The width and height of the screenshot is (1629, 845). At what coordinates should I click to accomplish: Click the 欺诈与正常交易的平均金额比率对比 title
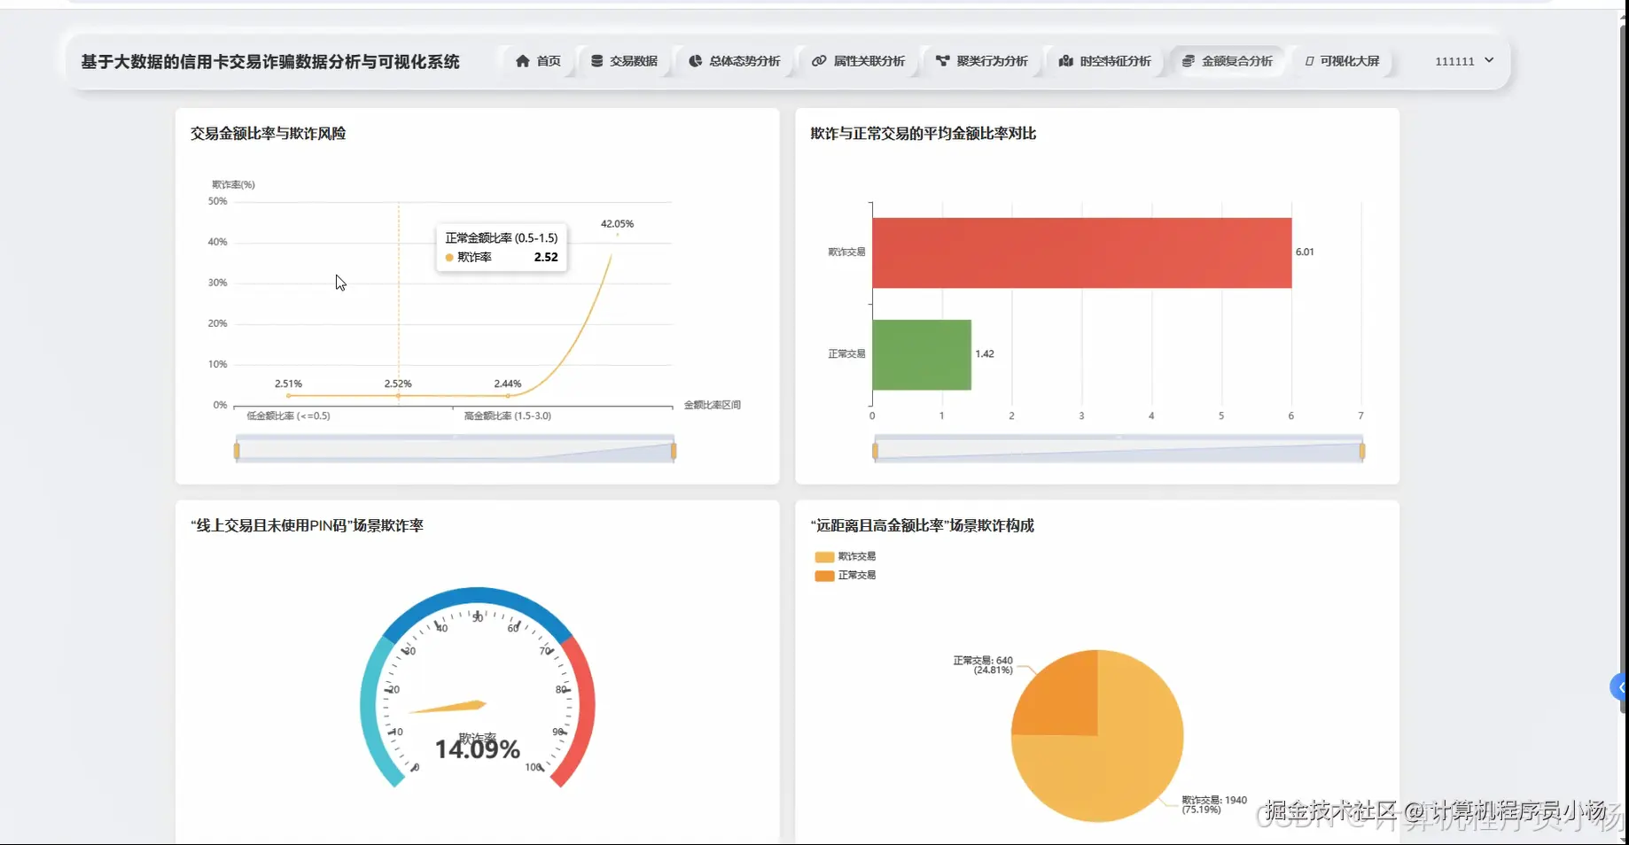(x=923, y=134)
